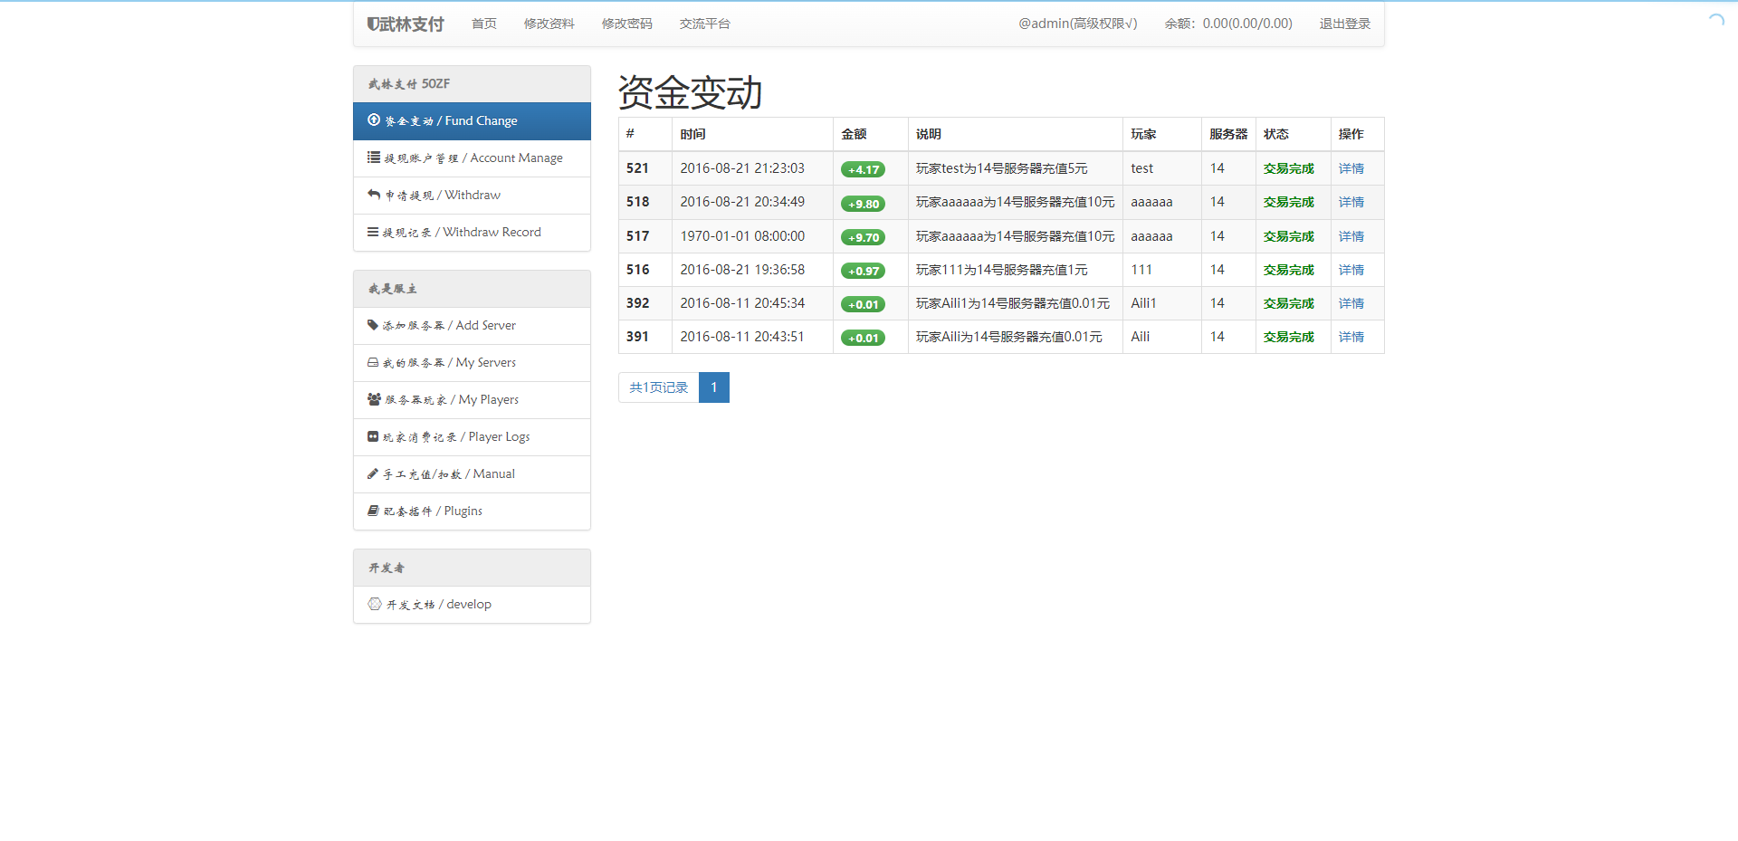The width and height of the screenshot is (1738, 841).
Task: Click the Add Server tag icon
Action: [x=373, y=325]
